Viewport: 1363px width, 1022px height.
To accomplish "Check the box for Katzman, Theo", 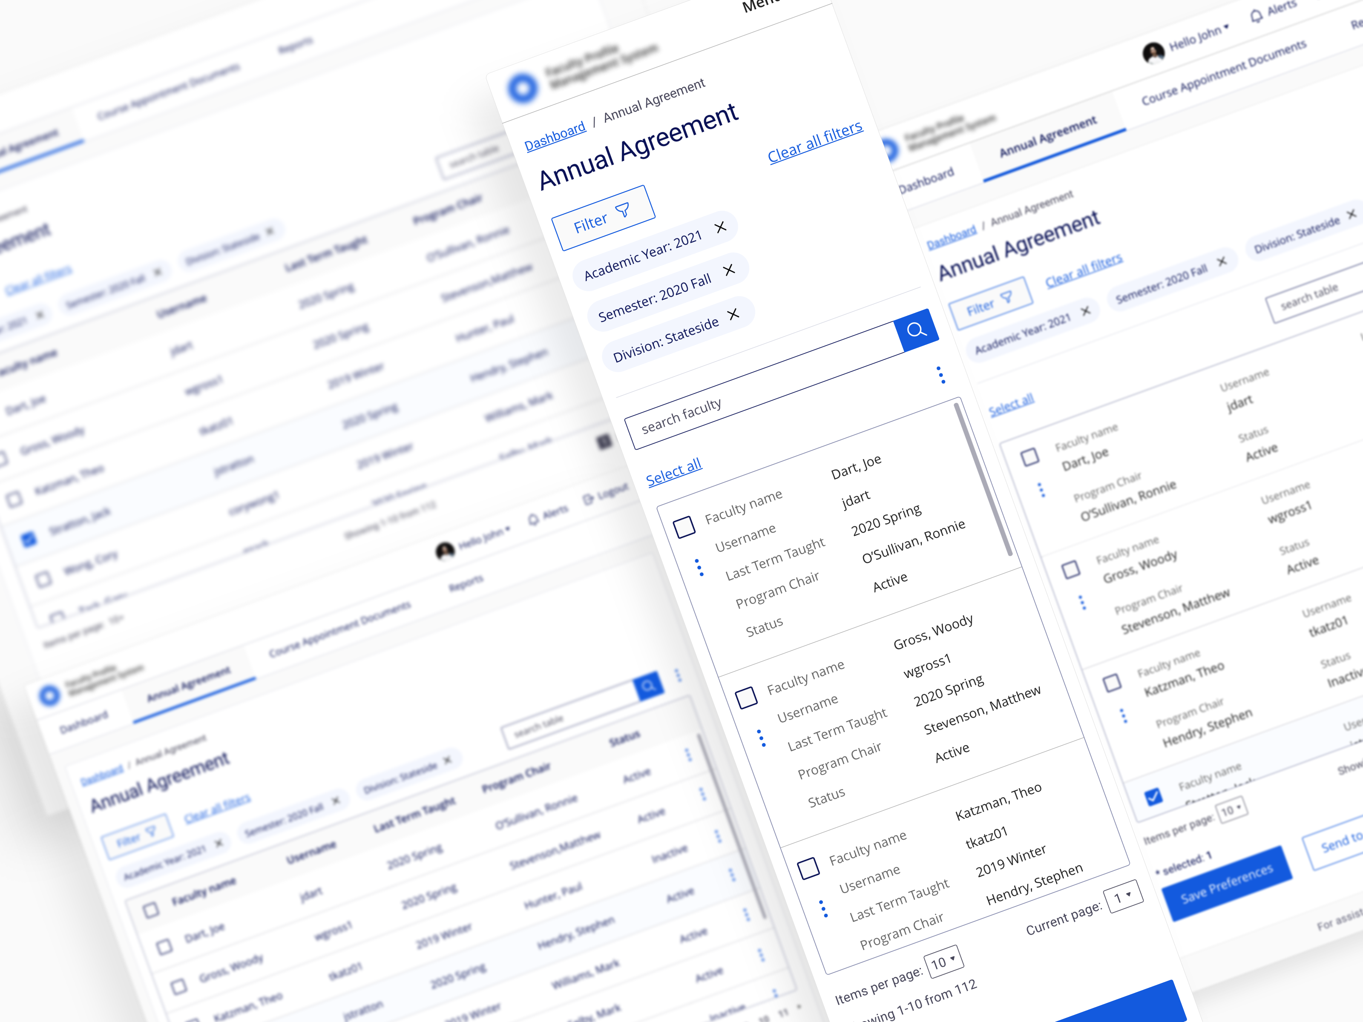I will 808,868.
